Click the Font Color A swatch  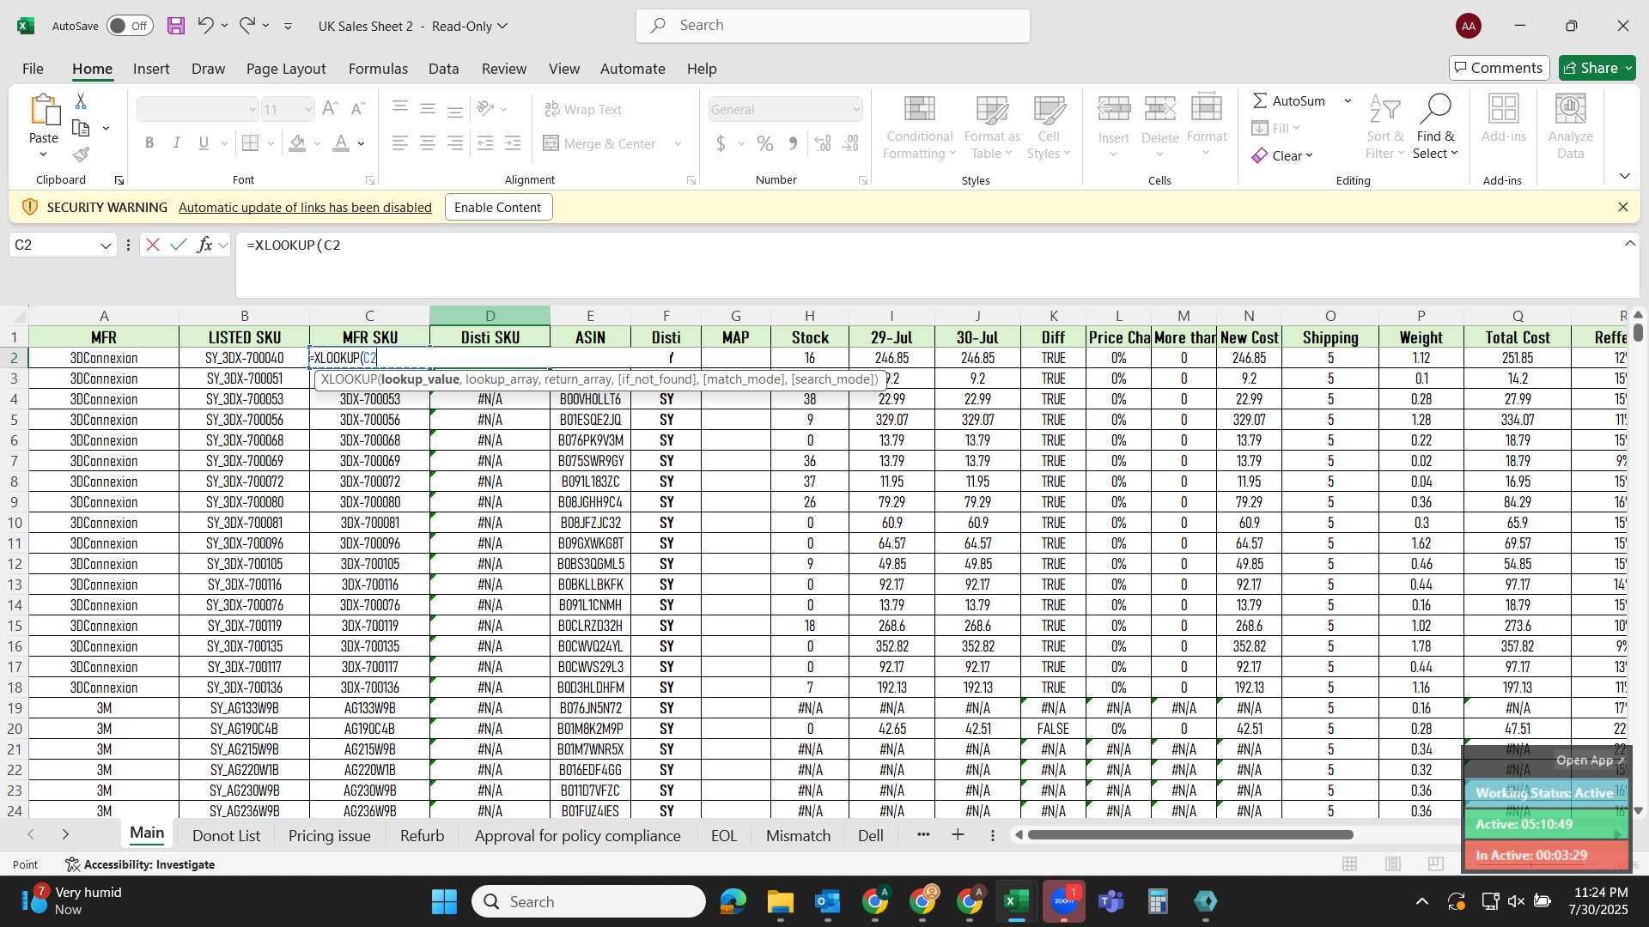click(x=341, y=143)
